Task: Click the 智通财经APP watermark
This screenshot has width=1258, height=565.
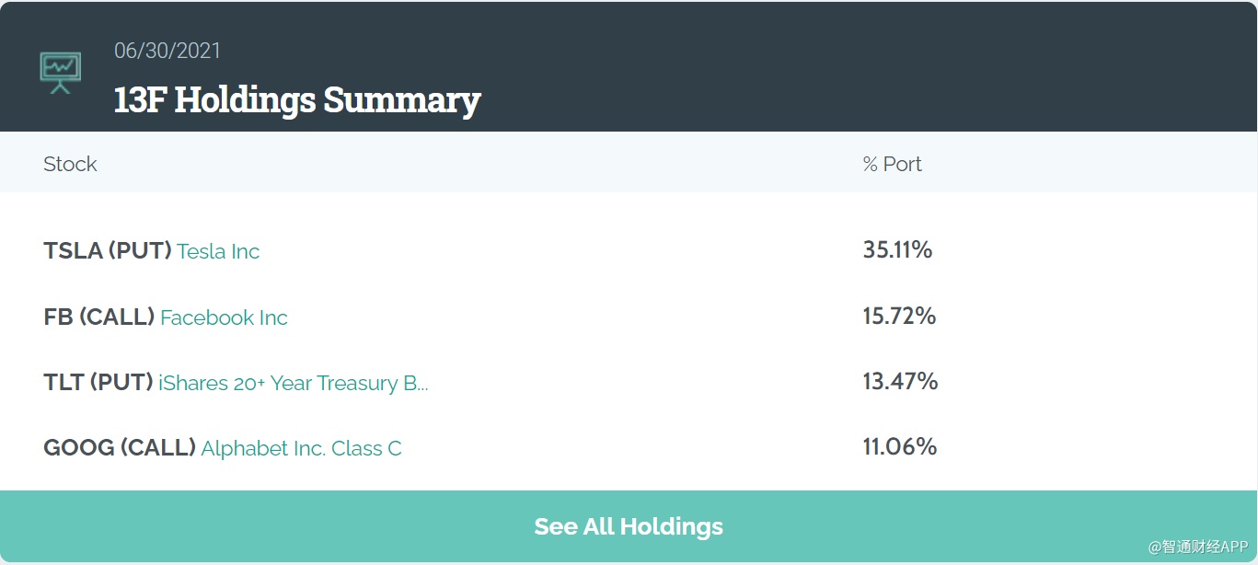Action: coord(1197,547)
